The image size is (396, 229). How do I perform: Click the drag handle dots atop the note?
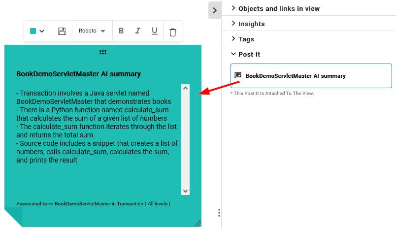pyautogui.click(x=103, y=52)
